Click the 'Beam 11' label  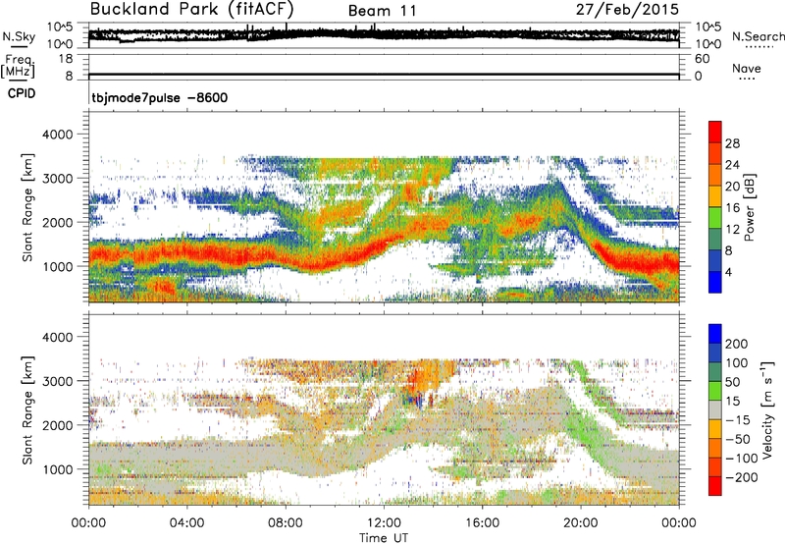pos(382,11)
